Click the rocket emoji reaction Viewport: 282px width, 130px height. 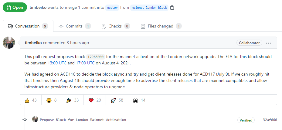pos(117,100)
